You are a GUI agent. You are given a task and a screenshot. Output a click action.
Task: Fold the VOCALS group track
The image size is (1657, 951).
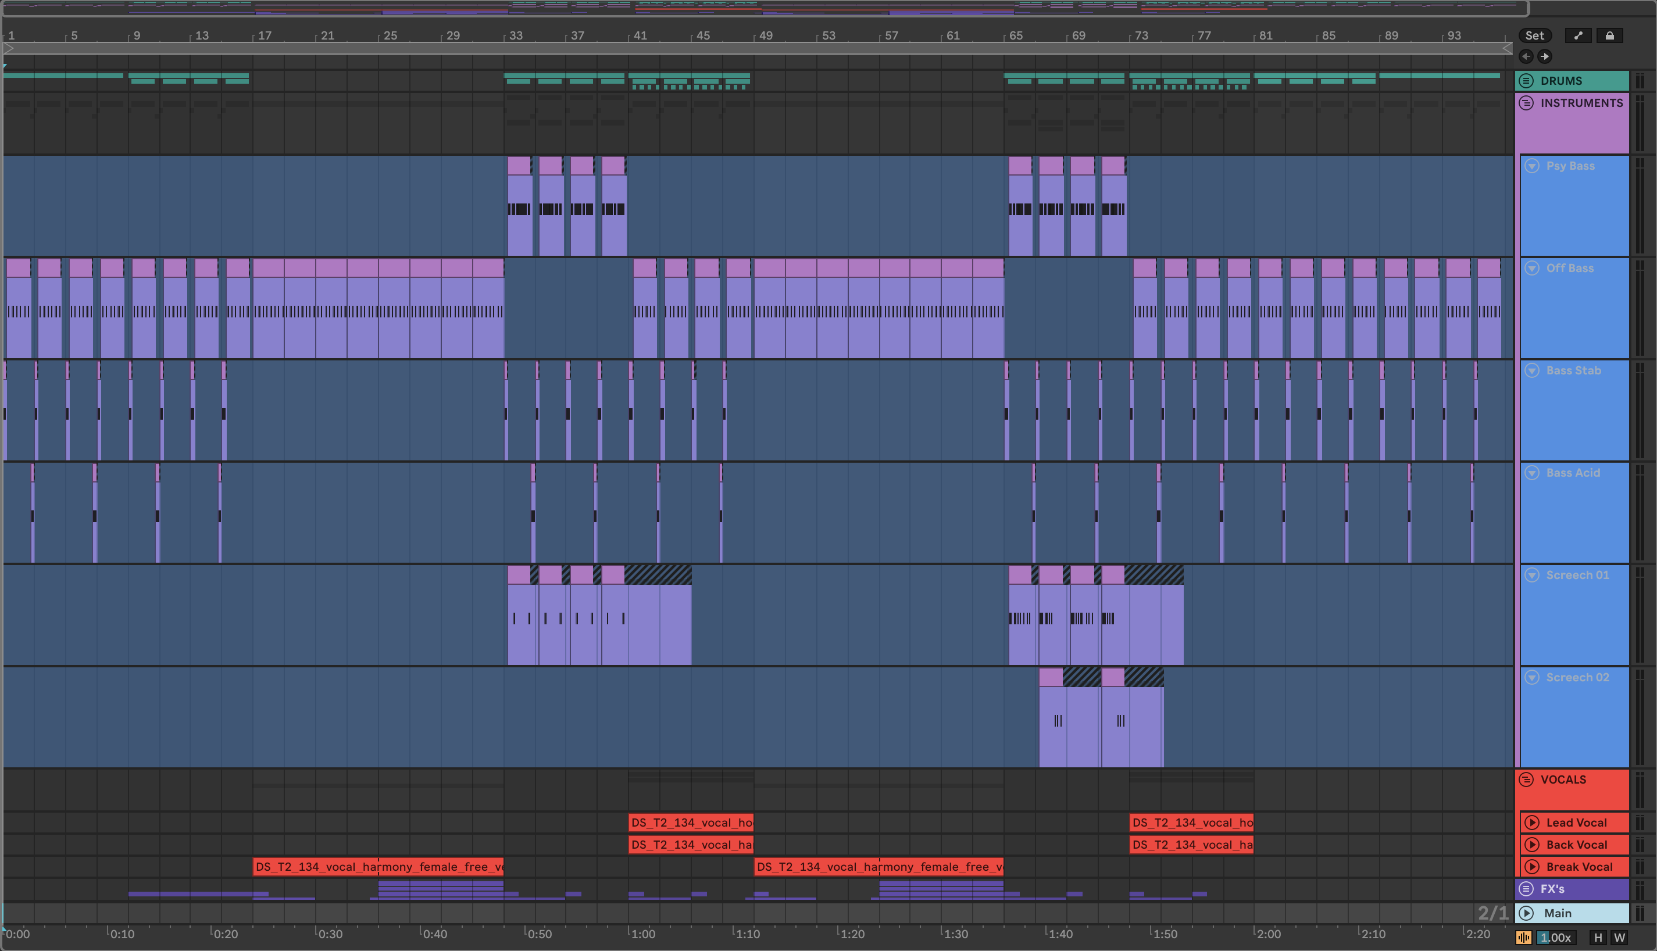pos(1526,779)
